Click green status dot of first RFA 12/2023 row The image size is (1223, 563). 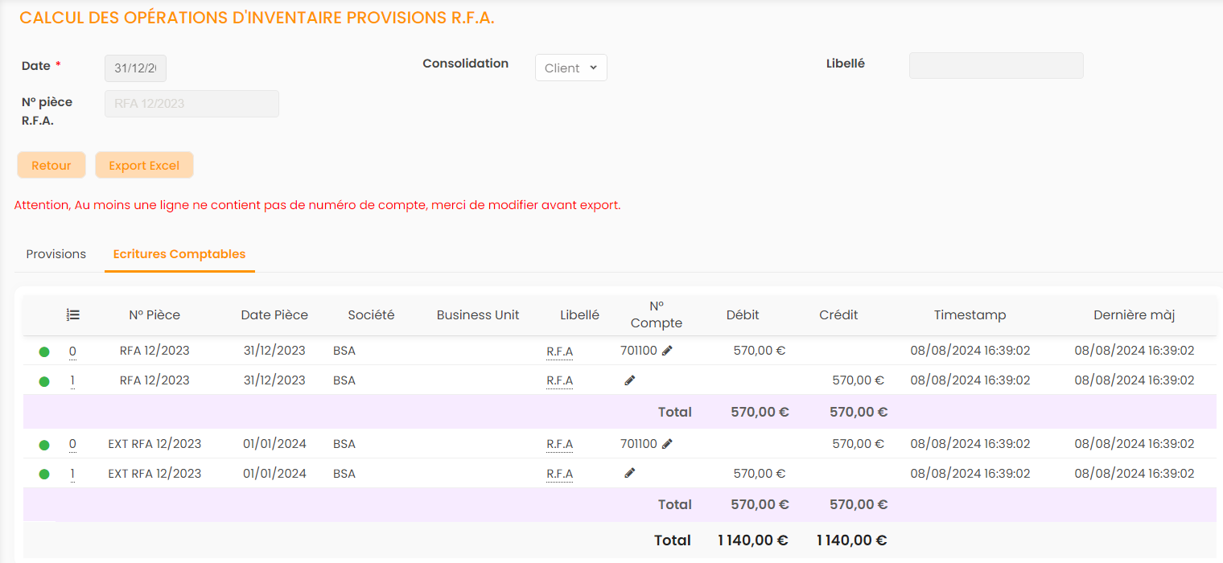(x=44, y=351)
